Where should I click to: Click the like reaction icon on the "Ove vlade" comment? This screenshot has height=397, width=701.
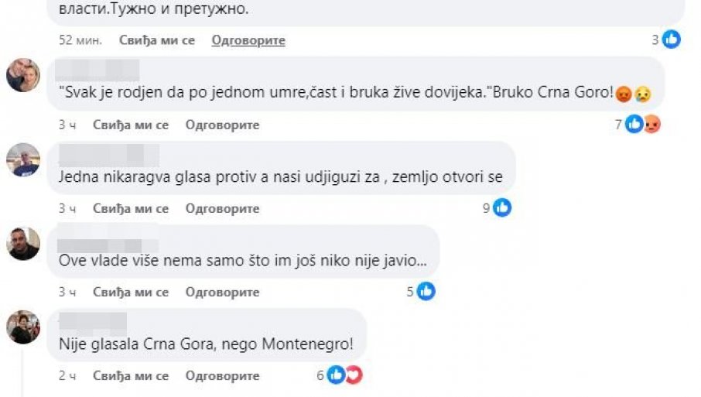426,292
